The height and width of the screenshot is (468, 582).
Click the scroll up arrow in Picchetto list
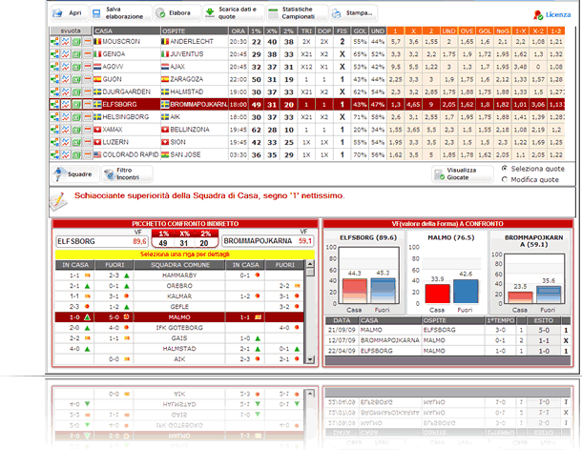point(310,264)
